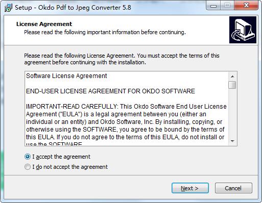Click the bold License Agreement page heading

44,24
